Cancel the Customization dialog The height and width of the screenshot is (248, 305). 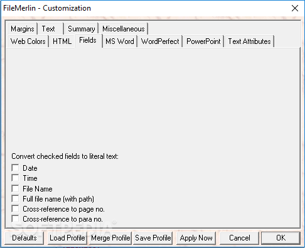[x=239, y=238]
